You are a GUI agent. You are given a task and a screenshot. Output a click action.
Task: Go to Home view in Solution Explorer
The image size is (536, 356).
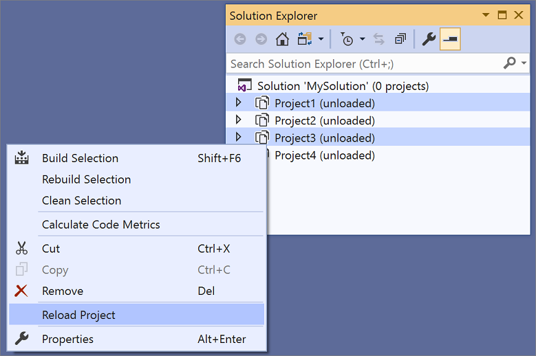282,39
